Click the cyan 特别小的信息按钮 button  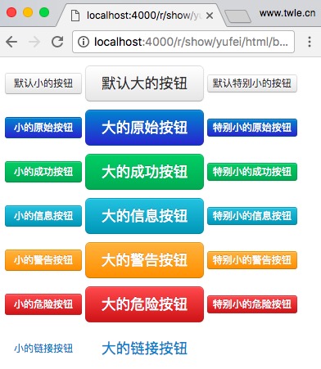(x=252, y=216)
